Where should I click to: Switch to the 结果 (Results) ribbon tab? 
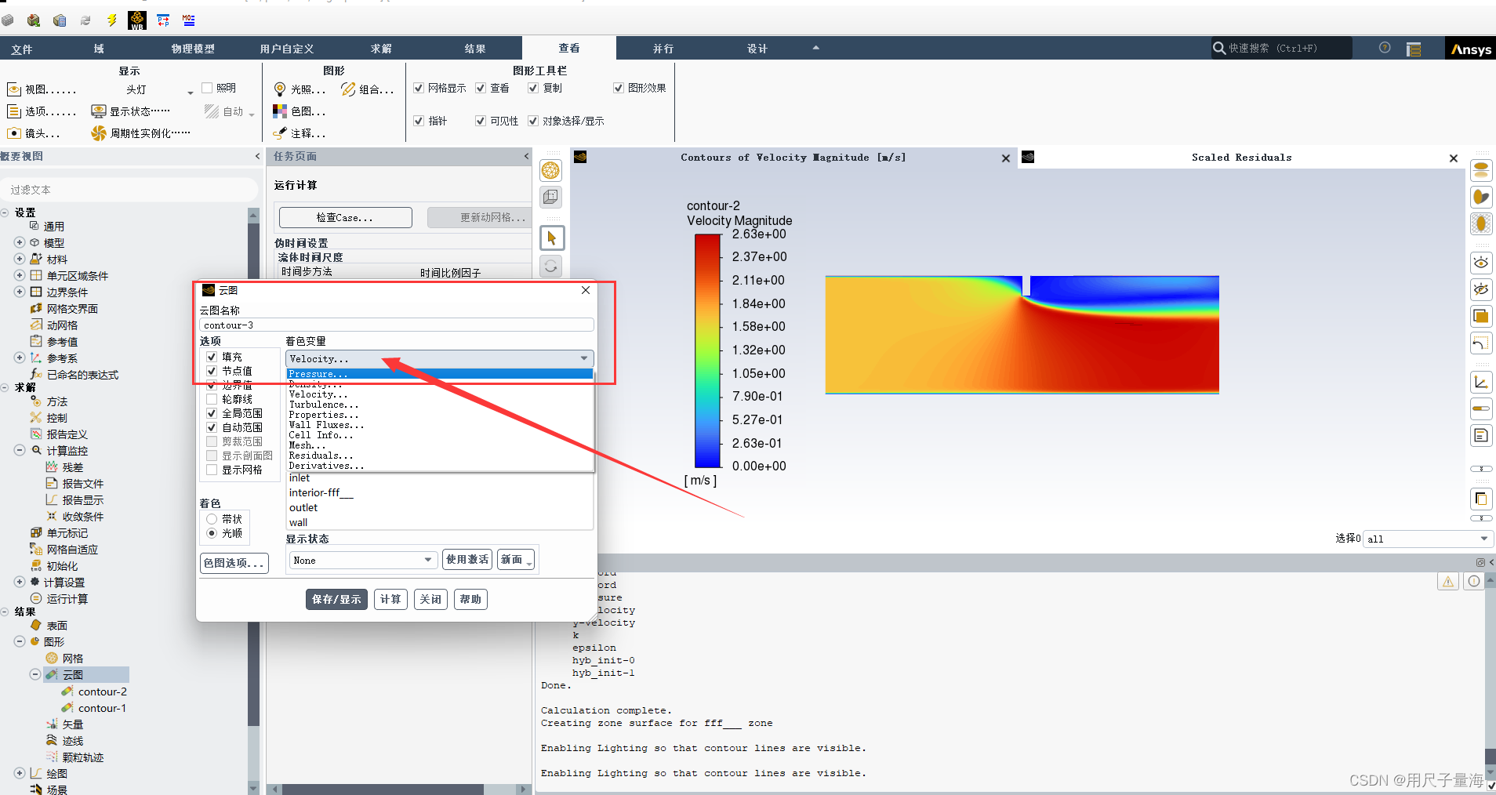[x=475, y=49]
